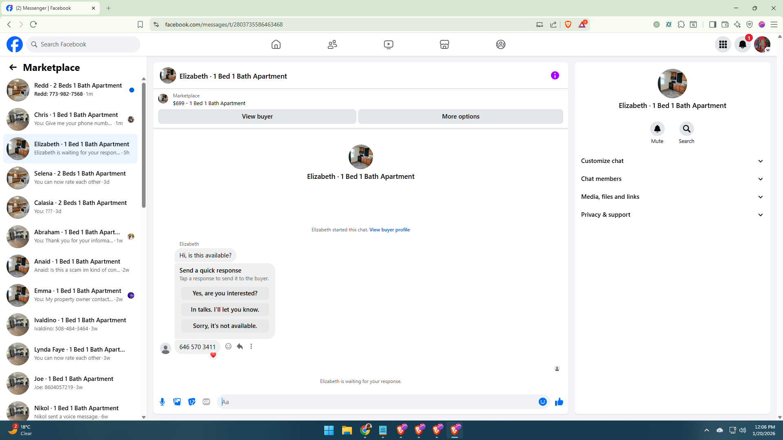Screen dimensions: 783x440
Task: Open the Anaid conversation
Action: click(70, 266)
